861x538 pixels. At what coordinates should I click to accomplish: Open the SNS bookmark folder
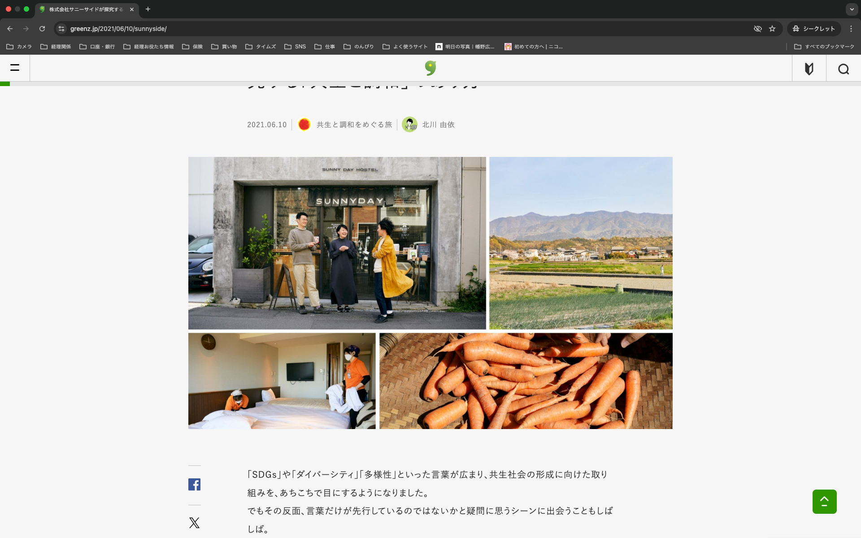[295, 47]
